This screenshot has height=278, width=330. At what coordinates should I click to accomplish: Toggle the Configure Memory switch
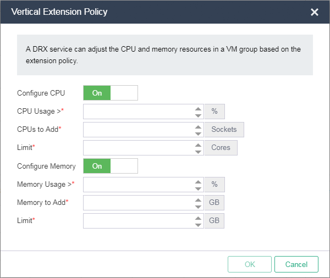tap(110, 166)
